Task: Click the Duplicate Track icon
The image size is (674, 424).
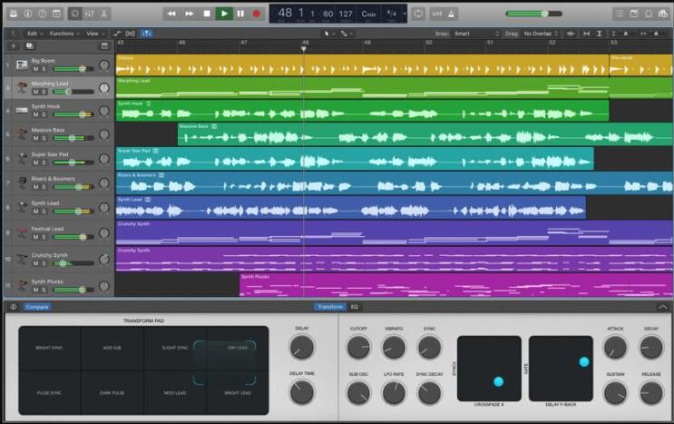Action: pos(29,46)
